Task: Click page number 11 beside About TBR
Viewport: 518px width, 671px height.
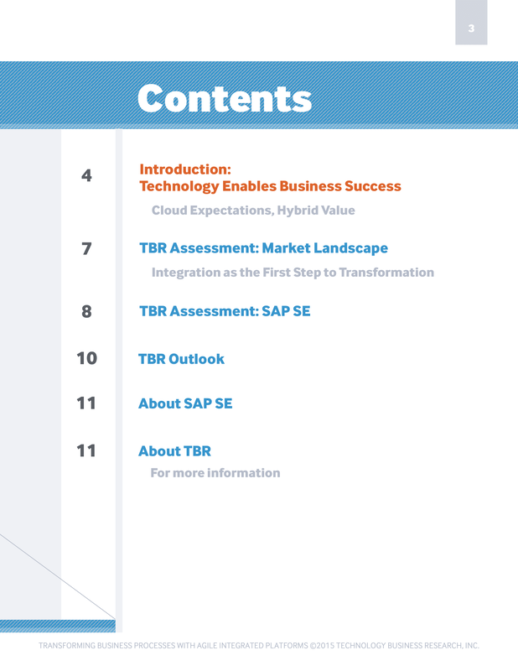Action: pos(85,451)
